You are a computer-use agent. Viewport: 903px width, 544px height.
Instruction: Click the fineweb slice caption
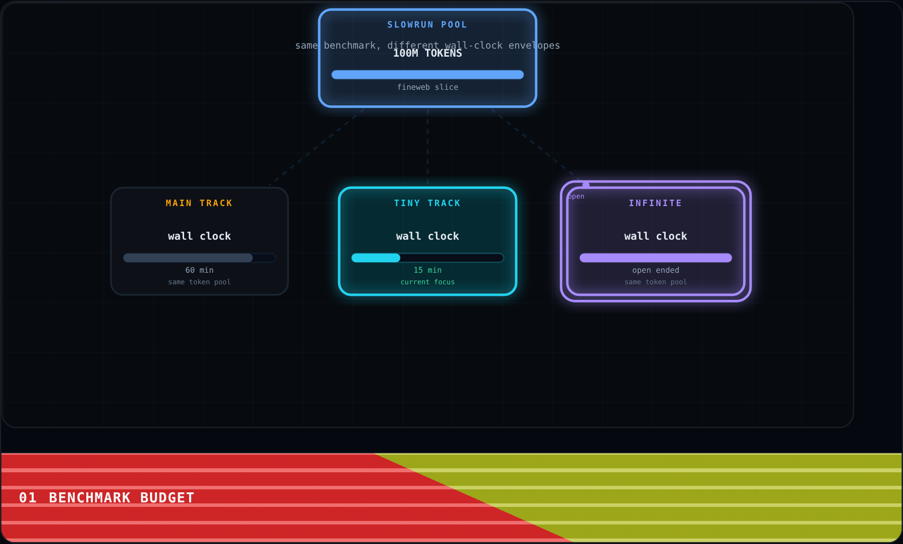[427, 87]
